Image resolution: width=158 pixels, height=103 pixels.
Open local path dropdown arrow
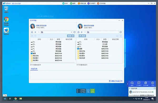71,32
